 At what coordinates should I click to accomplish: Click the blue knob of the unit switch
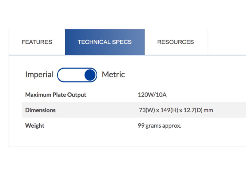click(90, 75)
